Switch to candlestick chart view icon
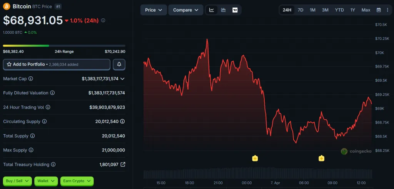Image resolution: width=394 pixels, height=189 pixels. point(223,10)
